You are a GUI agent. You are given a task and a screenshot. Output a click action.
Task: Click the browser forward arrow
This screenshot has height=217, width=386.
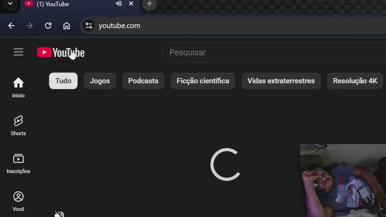(x=30, y=26)
